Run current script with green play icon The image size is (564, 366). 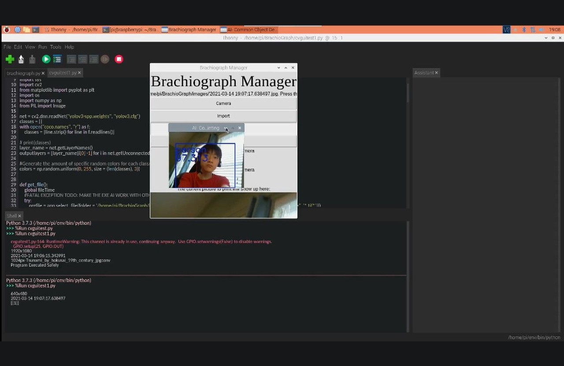pyautogui.click(x=46, y=59)
